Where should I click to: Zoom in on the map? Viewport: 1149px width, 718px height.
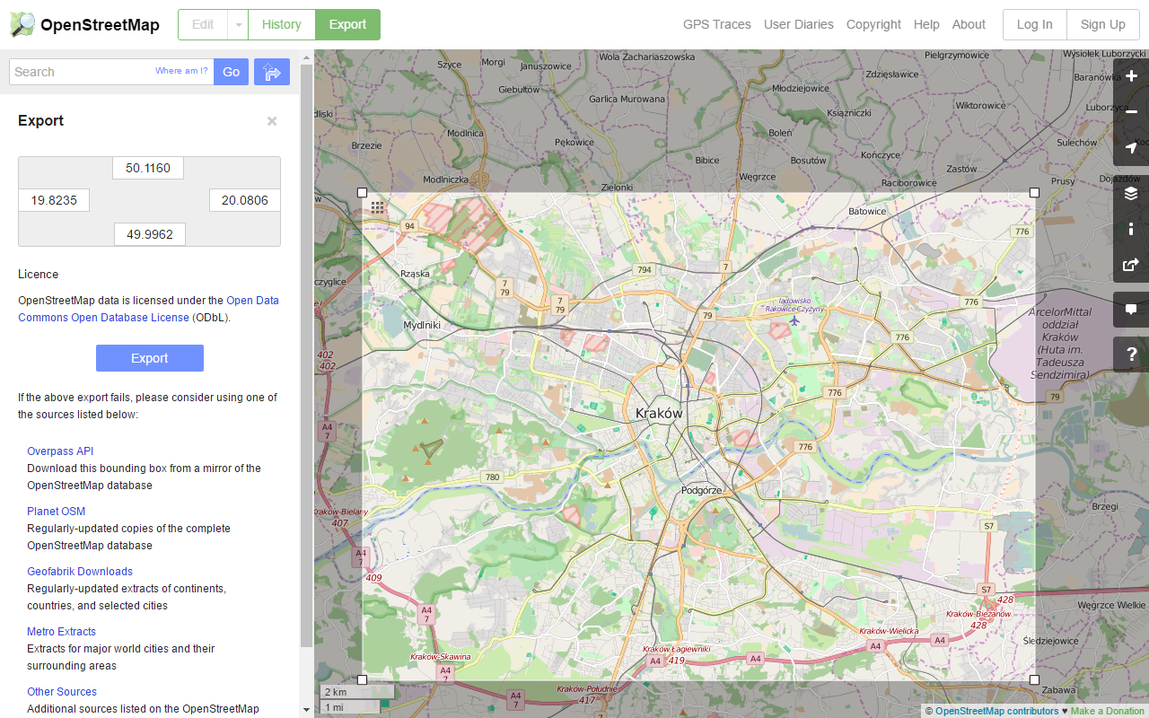1131,76
